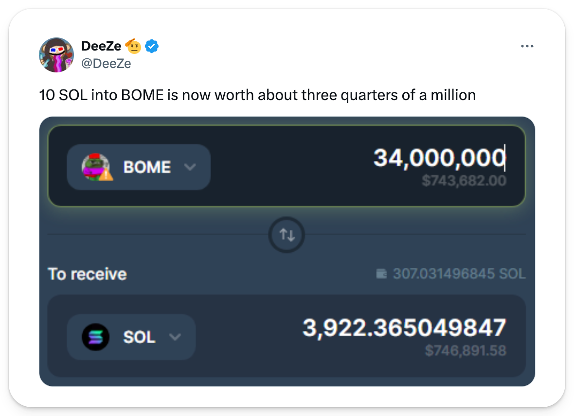Open the tweet's more options menu

click(x=527, y=47)
